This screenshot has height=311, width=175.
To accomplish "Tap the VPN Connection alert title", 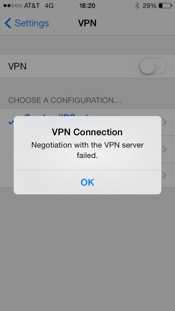I will (x=87, y=132).
